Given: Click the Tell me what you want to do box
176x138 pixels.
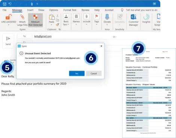Looking at the screenshot, I should [142, 10].
